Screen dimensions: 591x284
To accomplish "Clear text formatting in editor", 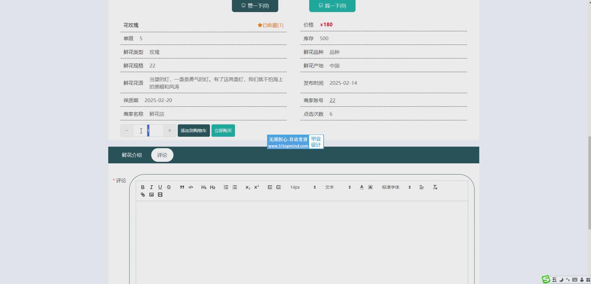I will (x=435, y=187).
